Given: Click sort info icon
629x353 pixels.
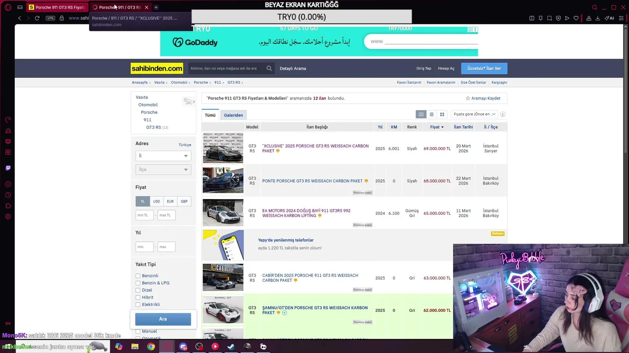Looking at the screenshot, I should 503,114.
